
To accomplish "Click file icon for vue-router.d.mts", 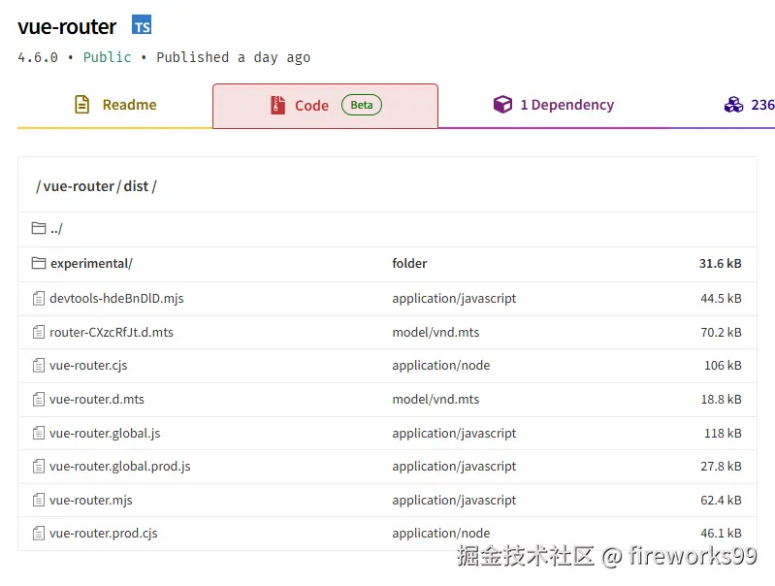I will [39, 399].
